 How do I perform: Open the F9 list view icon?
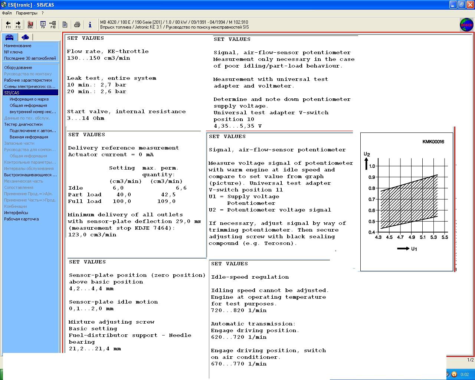click(43, 24)
